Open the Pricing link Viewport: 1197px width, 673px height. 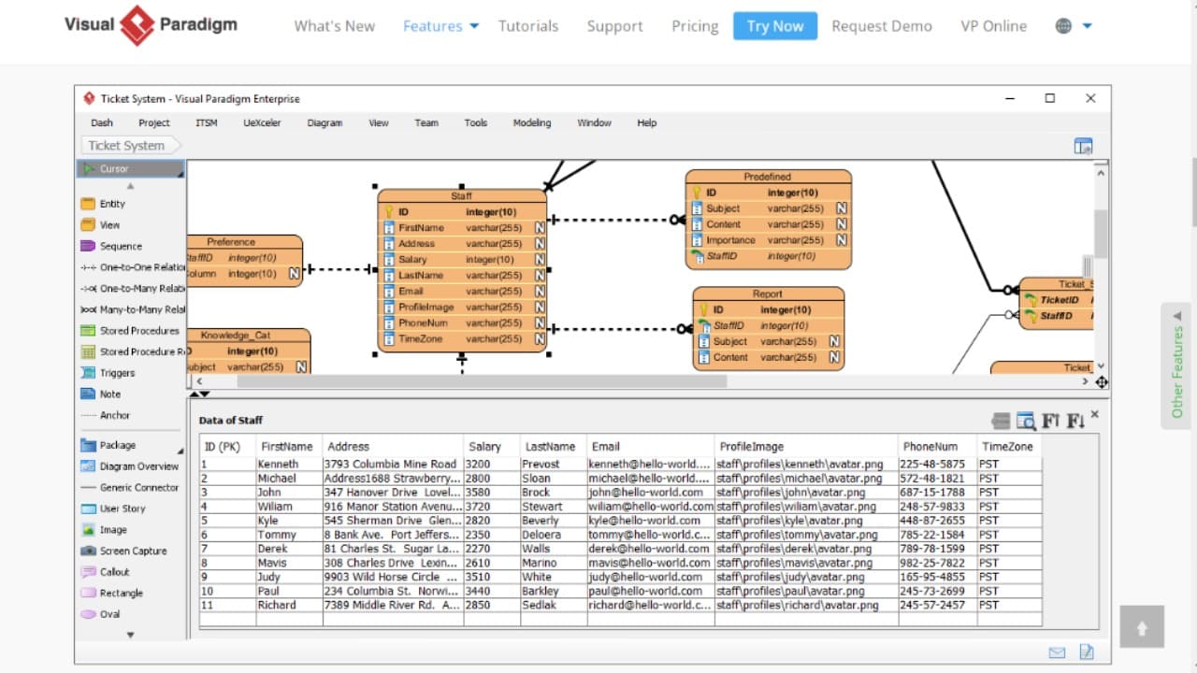695,26
